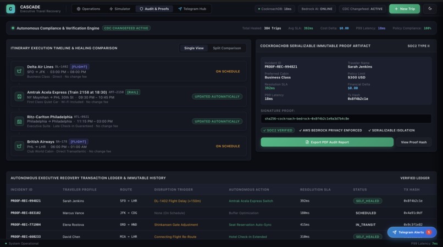The image size is (443, 247).
Task: Click Amtrak's UPDATED AUTOMATICALLY badge
Action: pyautogui.click(x=217, y=96)
